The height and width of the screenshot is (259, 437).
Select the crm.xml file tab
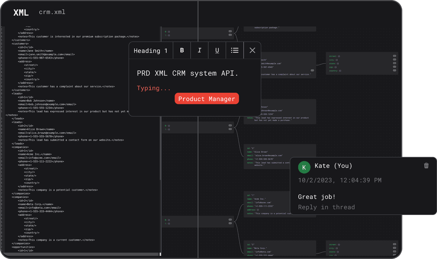(52, 12)
